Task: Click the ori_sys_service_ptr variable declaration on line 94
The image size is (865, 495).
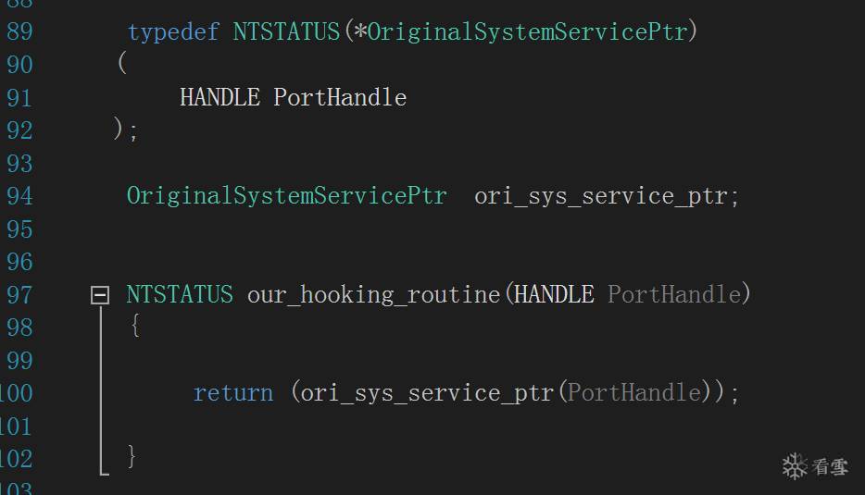Action: [600, 196]
